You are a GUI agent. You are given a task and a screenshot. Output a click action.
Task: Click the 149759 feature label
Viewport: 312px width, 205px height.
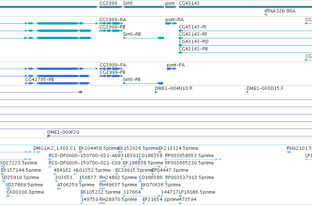89,200
